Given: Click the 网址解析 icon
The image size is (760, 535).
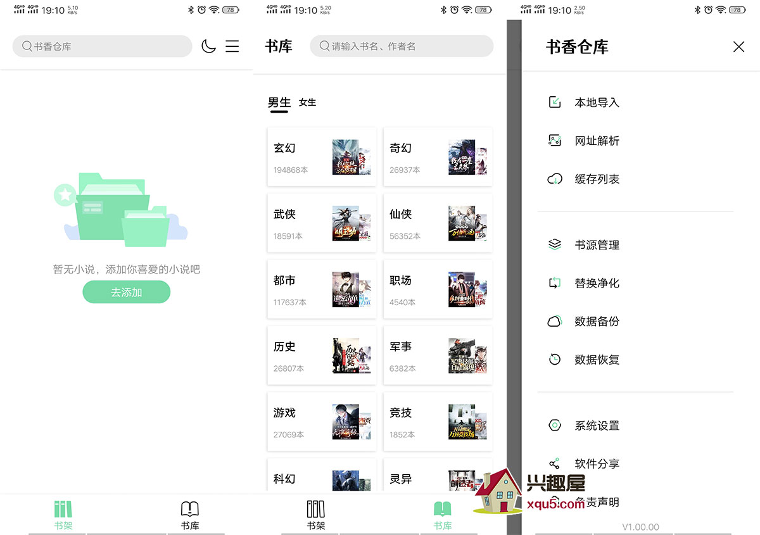Looking at the screenshot, I should 555,141.
